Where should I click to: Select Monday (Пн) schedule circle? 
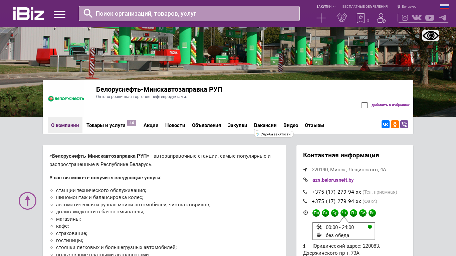coord(316,213)
